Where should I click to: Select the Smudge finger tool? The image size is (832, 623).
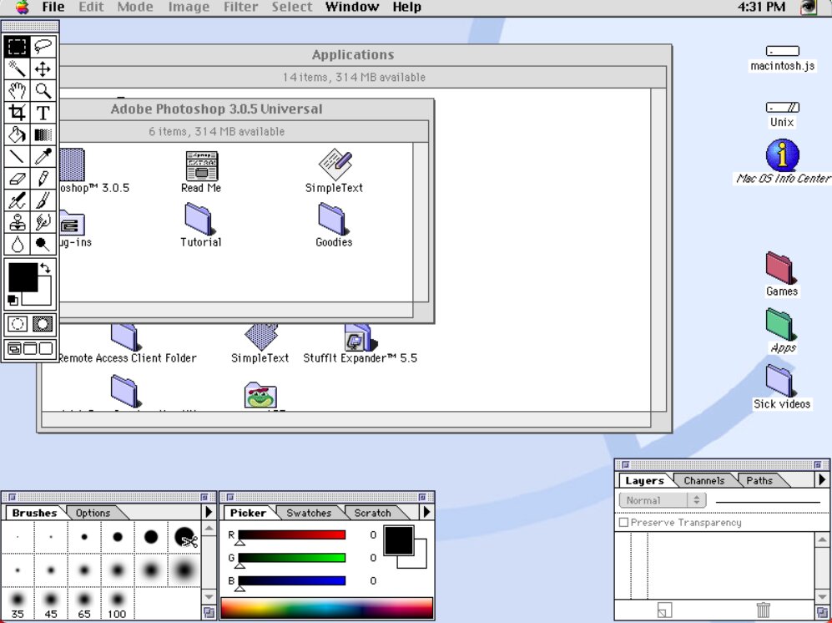[x=43, y=222]
